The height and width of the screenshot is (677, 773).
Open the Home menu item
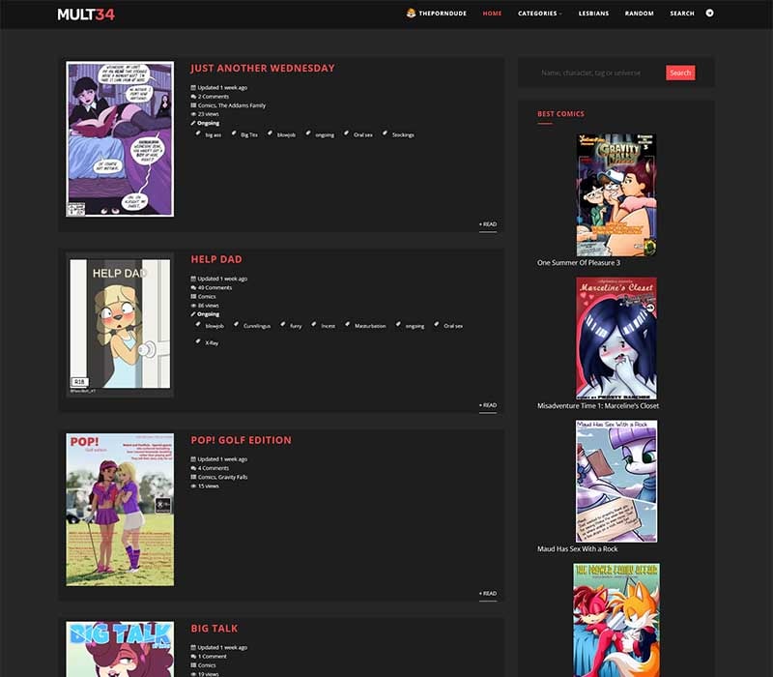(492, 14)
